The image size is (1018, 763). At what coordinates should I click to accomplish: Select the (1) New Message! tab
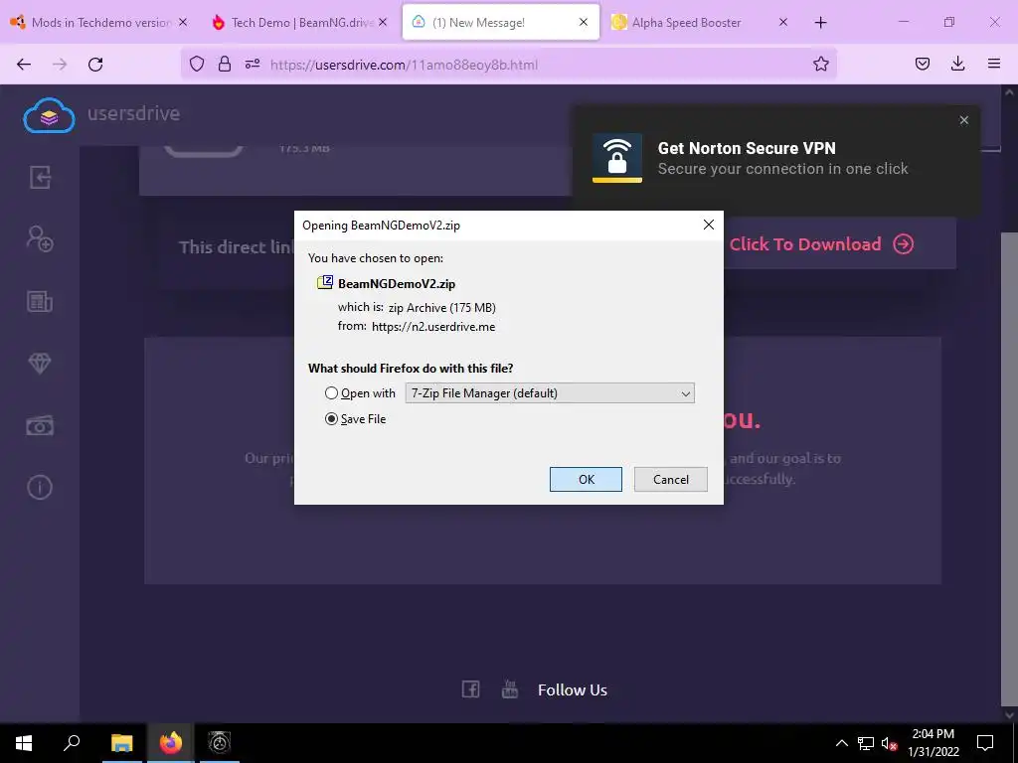[x=500, y=22]
